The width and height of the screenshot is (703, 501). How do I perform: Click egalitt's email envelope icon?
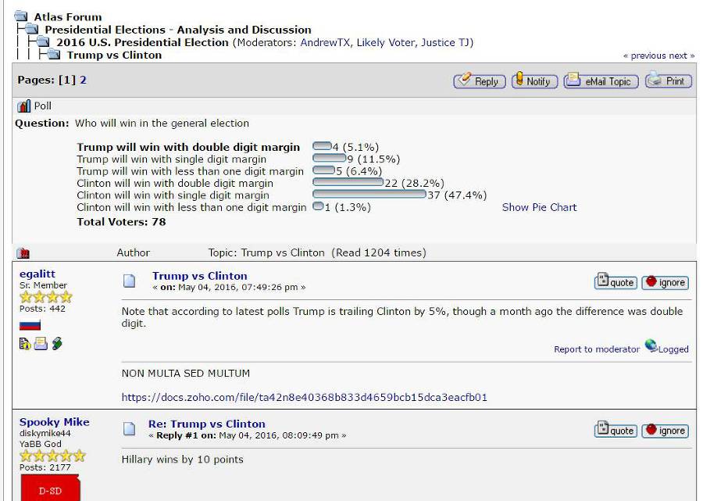[41, 344]
